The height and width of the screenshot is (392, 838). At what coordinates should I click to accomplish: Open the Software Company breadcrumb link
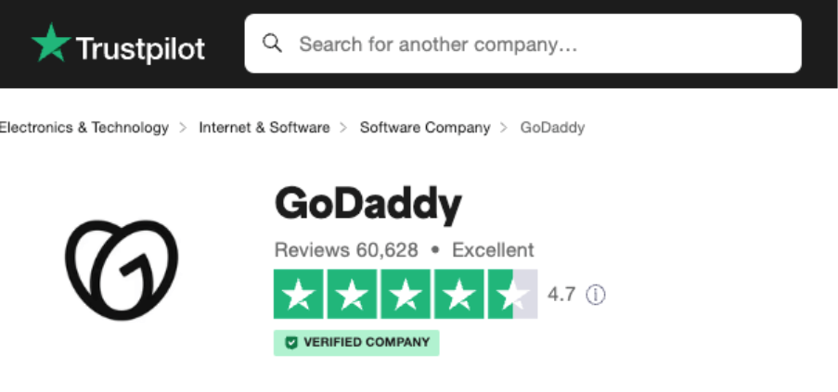[x=425, y=128]
